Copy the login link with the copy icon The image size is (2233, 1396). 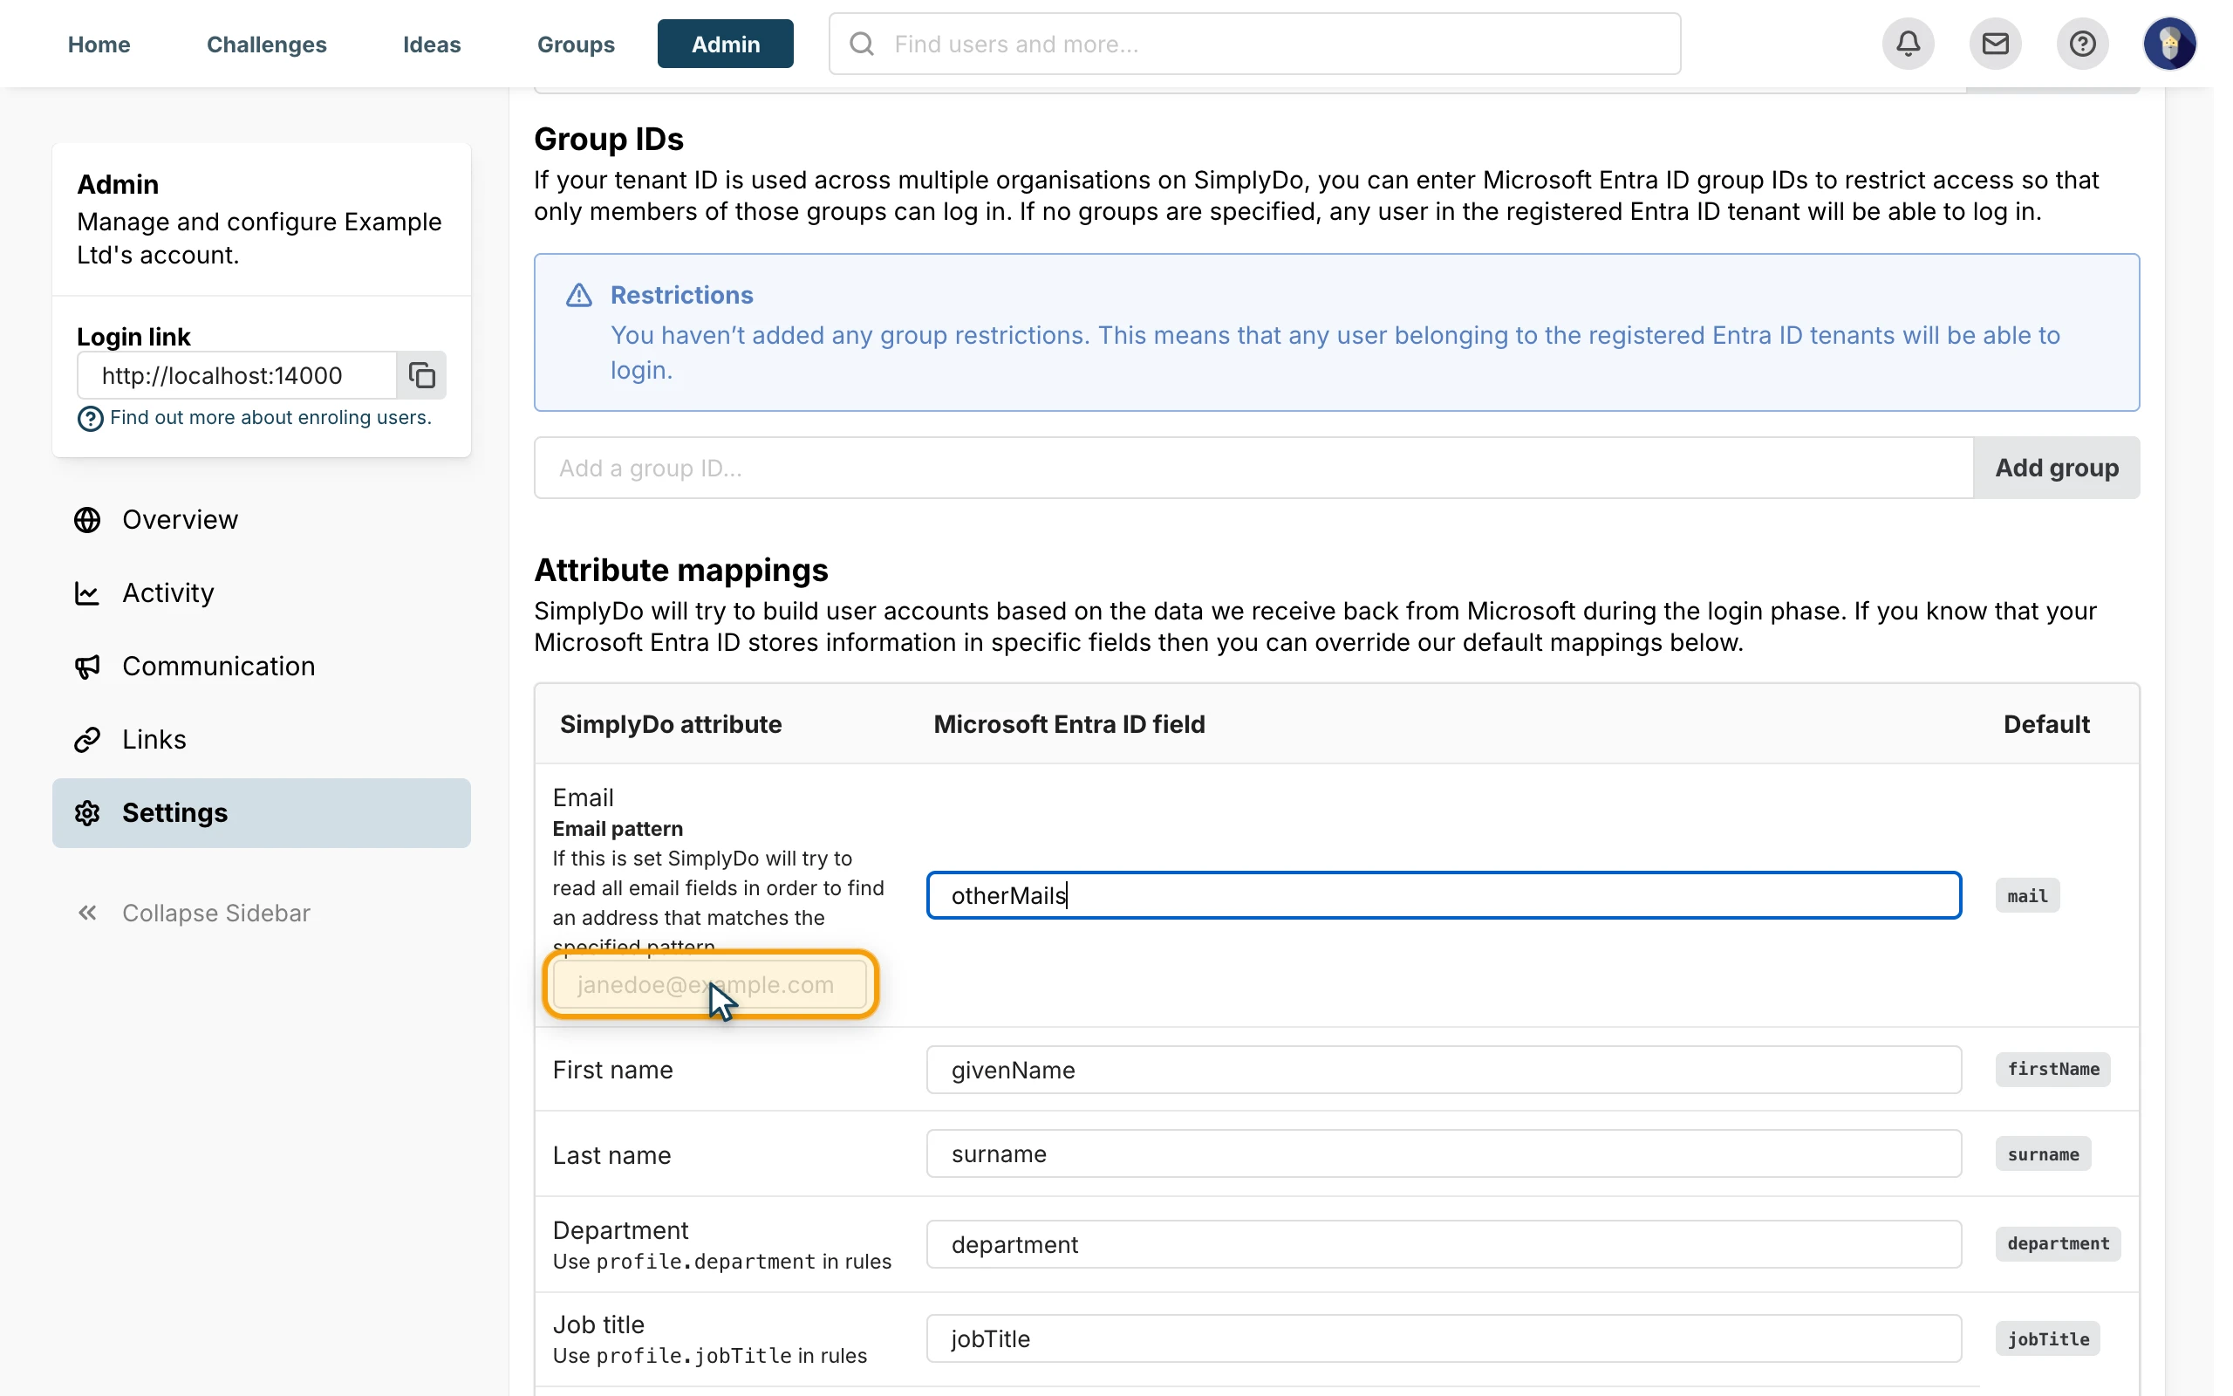421,376
